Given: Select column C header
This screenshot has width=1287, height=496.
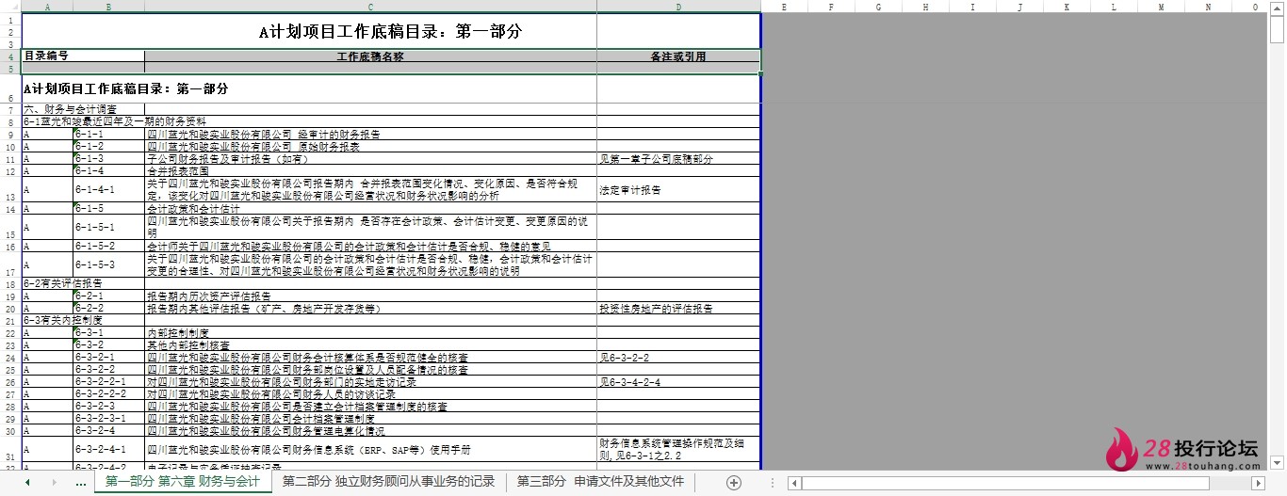Looking at the screenshot, I should (370, 7).
